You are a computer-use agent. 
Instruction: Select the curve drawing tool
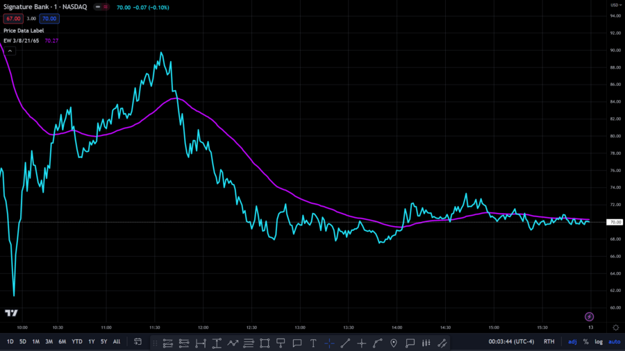click(378, 343)
